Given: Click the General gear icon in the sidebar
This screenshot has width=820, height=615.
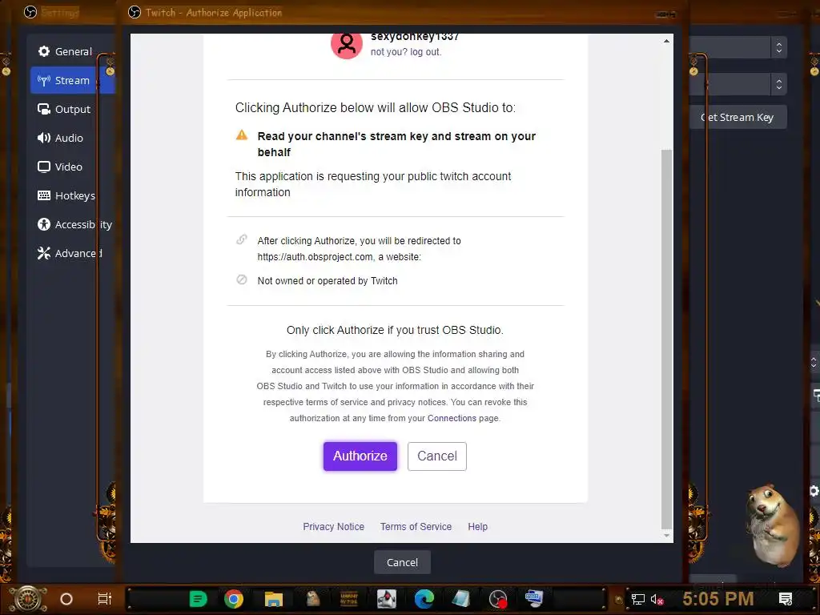Looking at the screenshot, I should tap(44, 51).
